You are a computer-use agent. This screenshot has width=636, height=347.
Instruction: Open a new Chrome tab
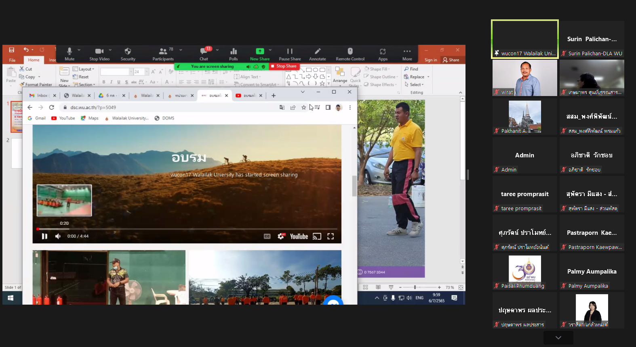[274, 96]
